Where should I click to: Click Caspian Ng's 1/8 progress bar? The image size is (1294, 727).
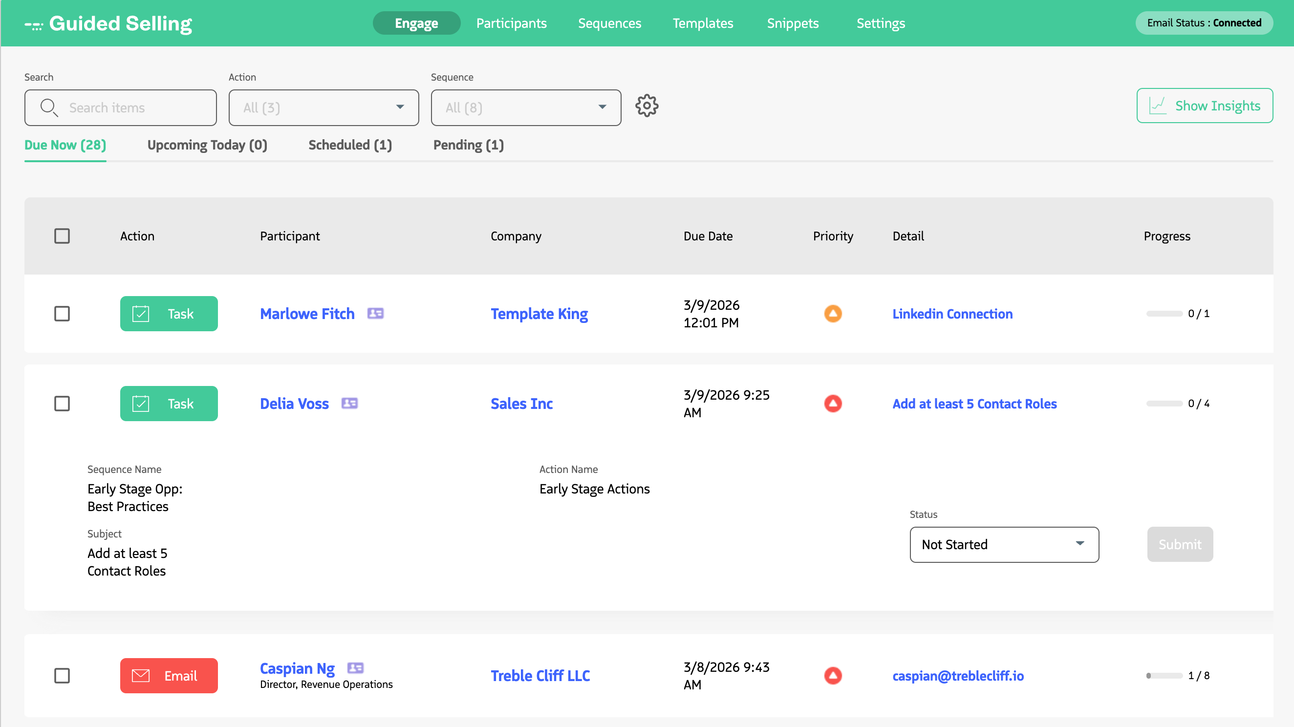click(x=1165, y=676)
